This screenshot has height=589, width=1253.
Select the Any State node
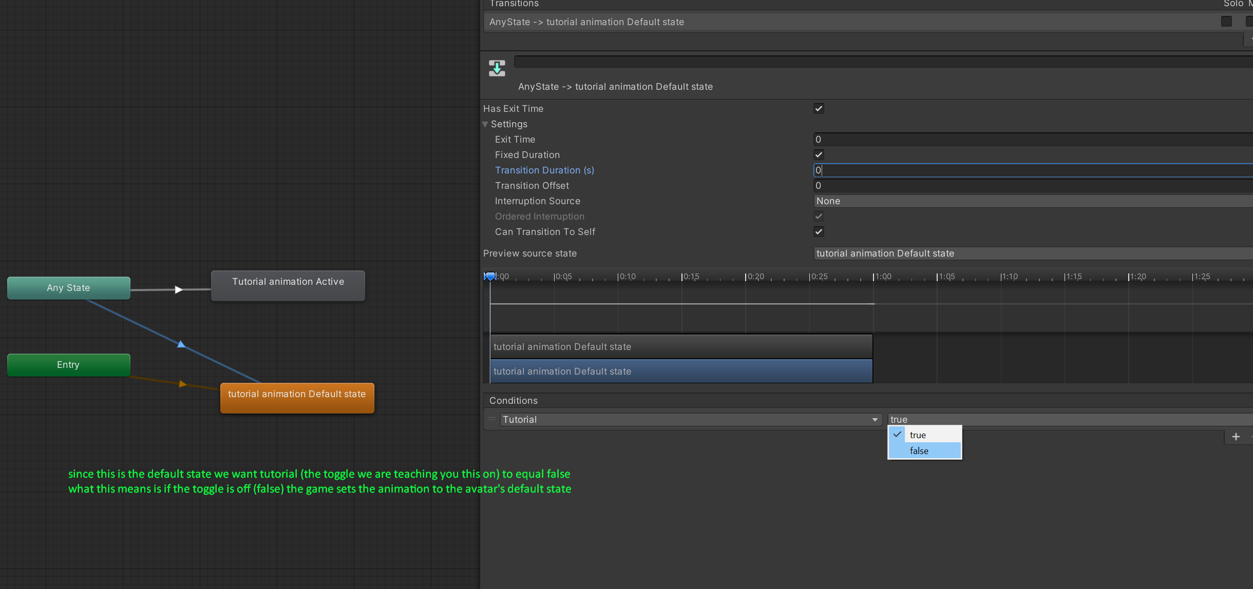click(x=68, y=288)
